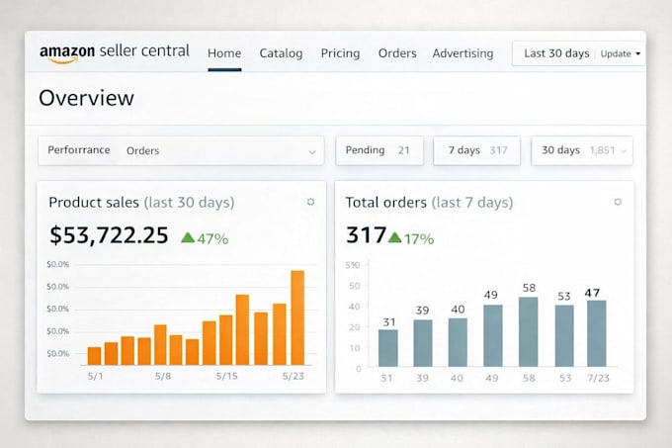Click the blue bar labeled 58
This screenshot has height=448, width=672.
pos(528,332)
